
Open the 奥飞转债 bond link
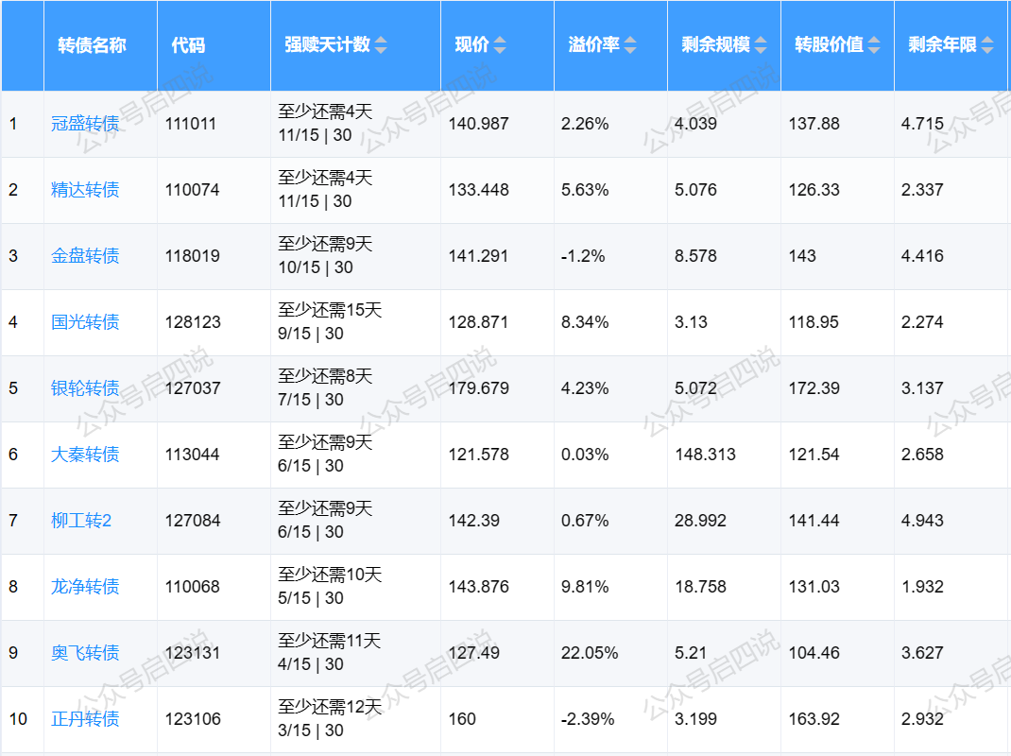[85, 653]
